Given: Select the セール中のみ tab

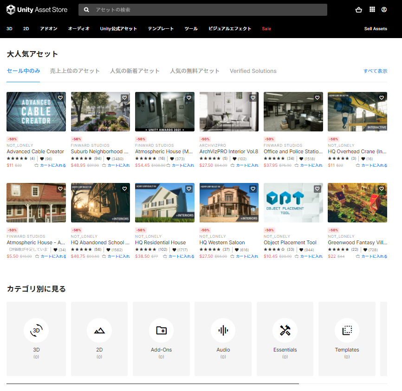Looking at the screenshot, I should (23, 71).
